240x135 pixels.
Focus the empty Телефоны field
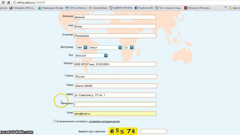(115, 104)
